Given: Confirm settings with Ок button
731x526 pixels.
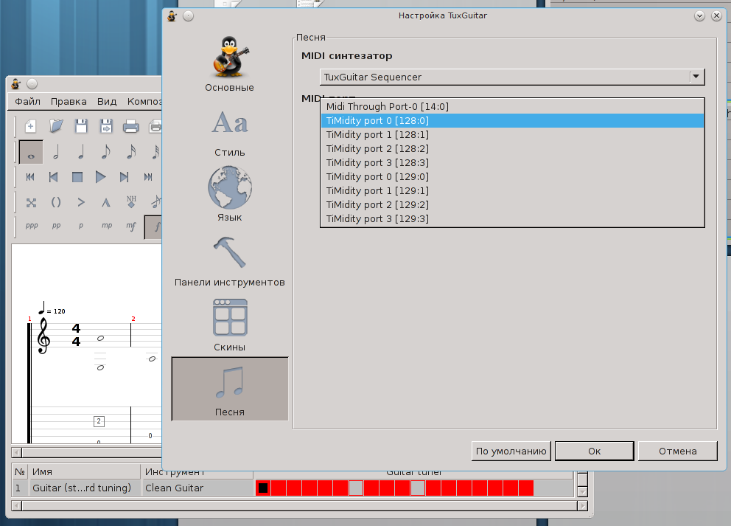Looking at the screenshot, I should coord(595,451).
